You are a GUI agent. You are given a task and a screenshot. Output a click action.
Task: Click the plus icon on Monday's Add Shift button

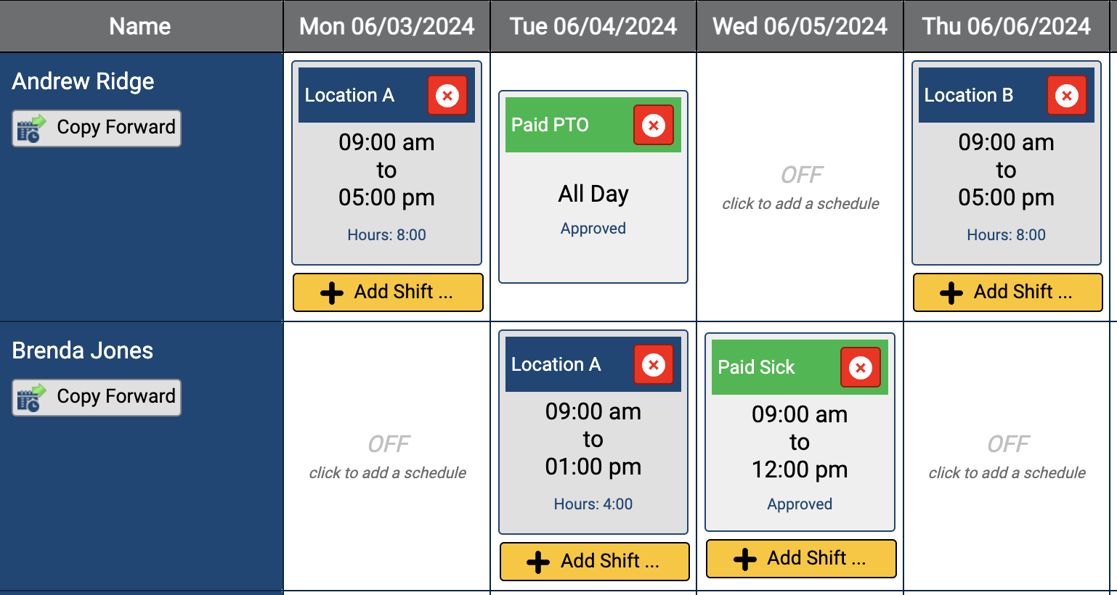click(333, 292)
